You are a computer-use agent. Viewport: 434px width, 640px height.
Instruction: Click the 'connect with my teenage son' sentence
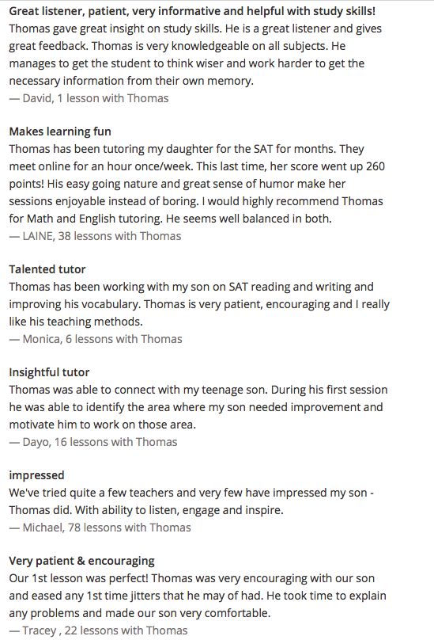tap(138, 390)
